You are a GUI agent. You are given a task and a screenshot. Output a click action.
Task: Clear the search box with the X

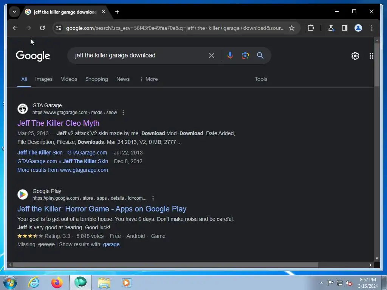(212, 56)
